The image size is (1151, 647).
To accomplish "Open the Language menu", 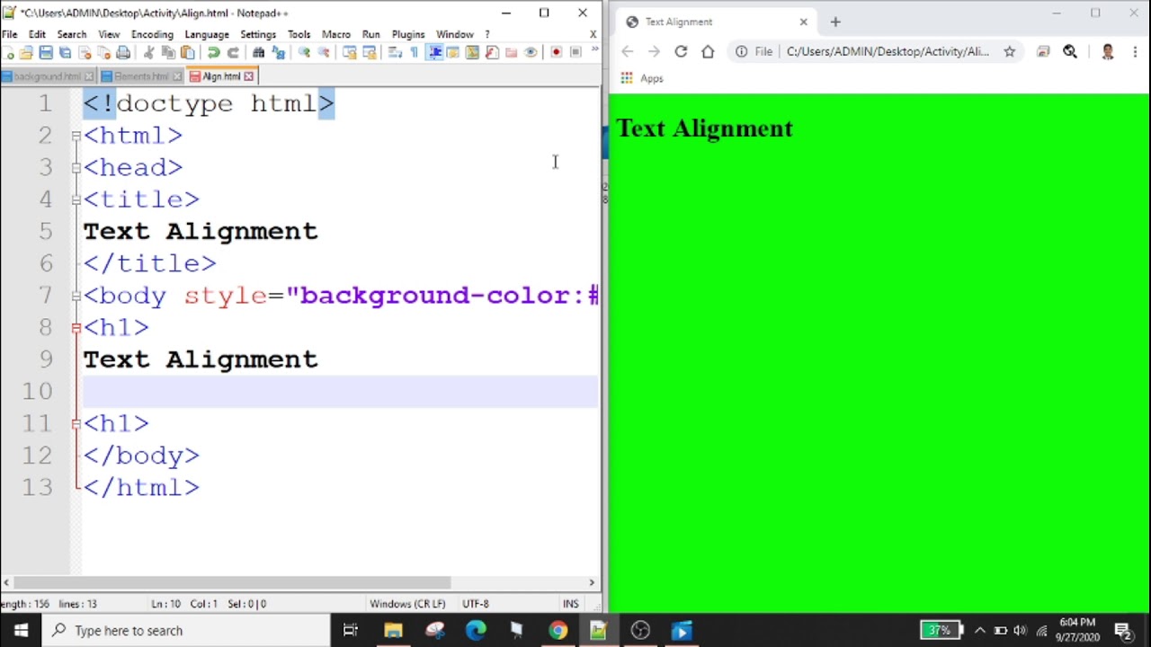I will (x=207, y=34).
